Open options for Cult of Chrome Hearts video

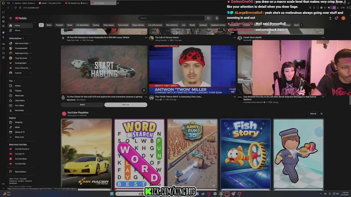tap(234, 37)
